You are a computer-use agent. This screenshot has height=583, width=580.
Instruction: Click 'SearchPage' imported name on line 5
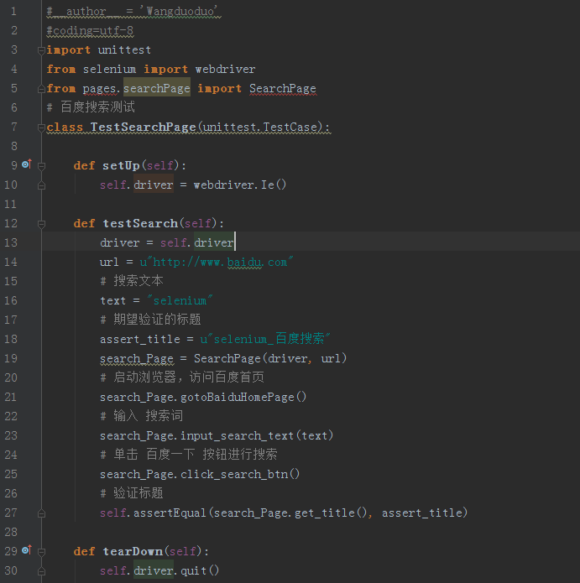(x=283, y=89)
